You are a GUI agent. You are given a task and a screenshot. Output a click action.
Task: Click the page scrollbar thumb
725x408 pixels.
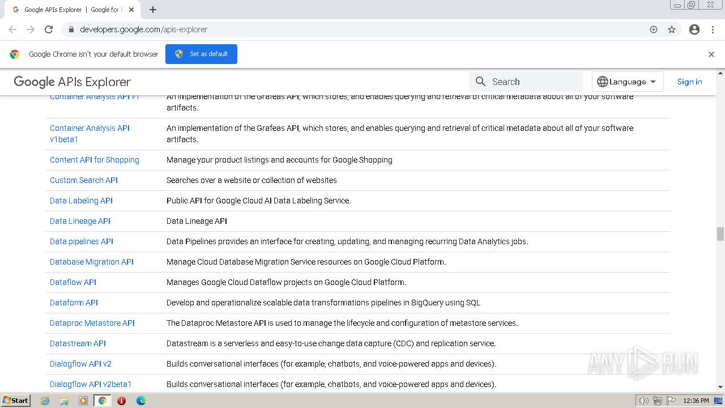(720, 233)
